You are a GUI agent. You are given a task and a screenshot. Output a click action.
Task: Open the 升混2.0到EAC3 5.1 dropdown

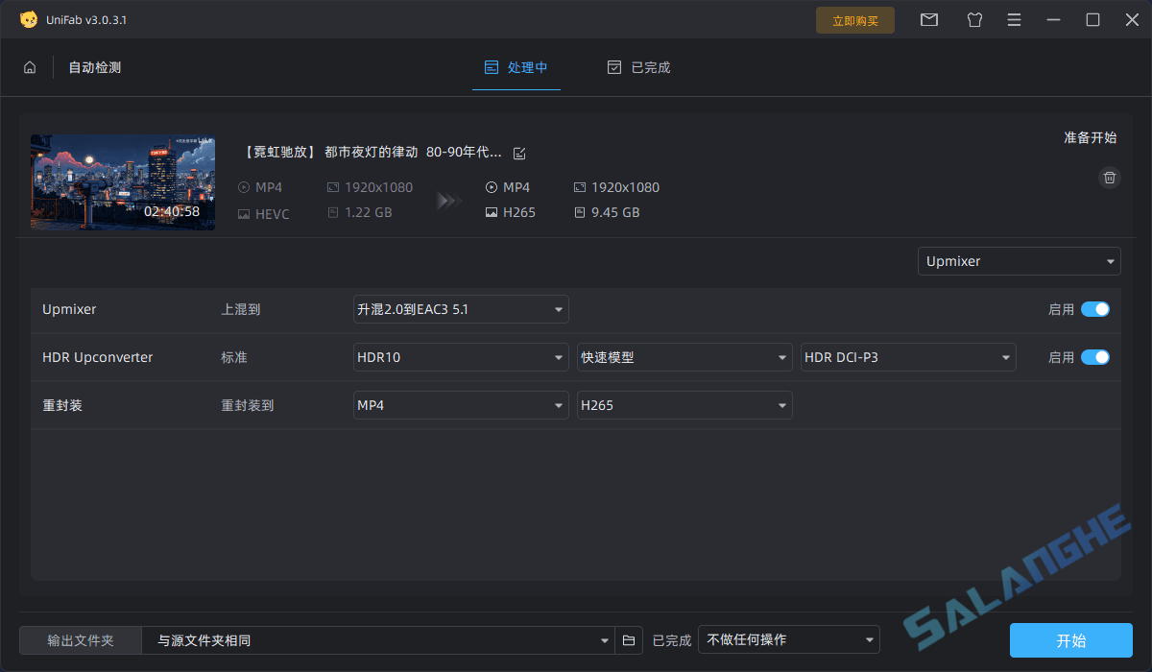pyautogui.click(x=461, y=309)
